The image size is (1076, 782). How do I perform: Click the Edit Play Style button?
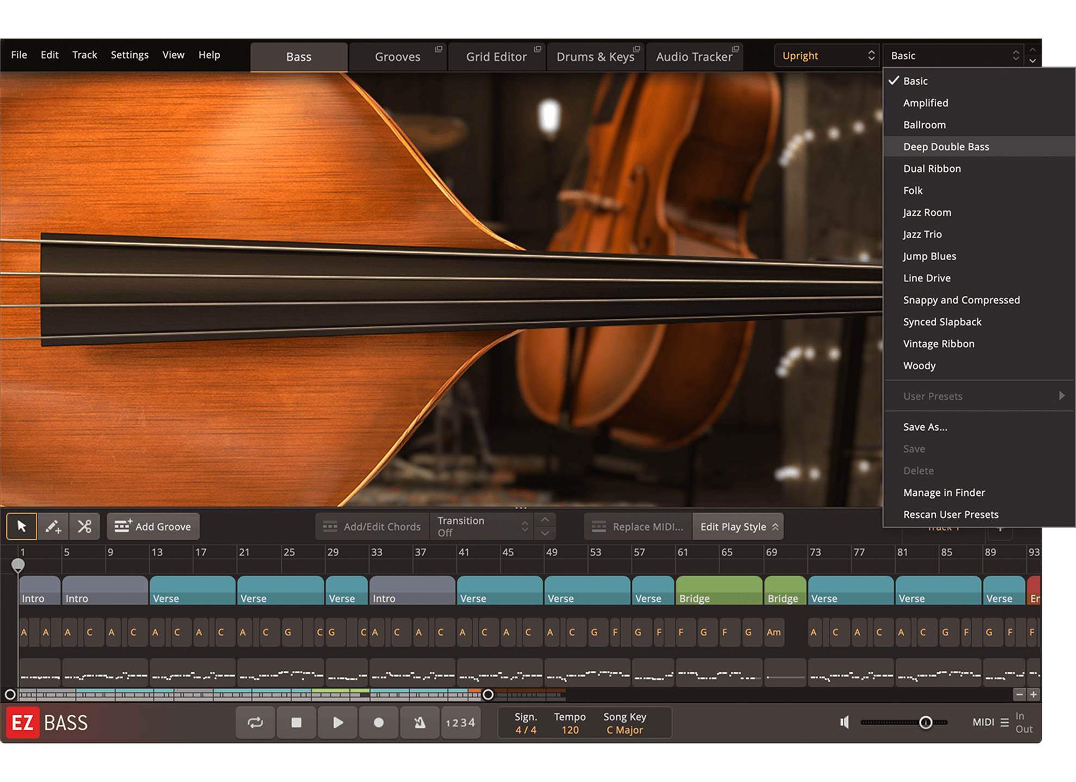[x=737, y=526]
